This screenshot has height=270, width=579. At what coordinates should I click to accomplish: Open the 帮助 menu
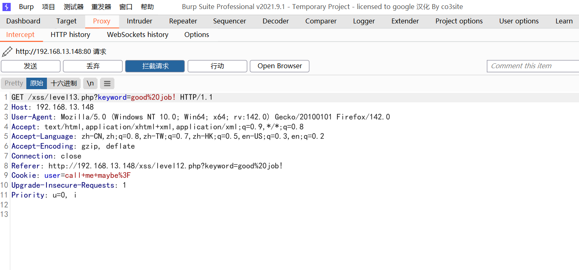tap(147, 7)
